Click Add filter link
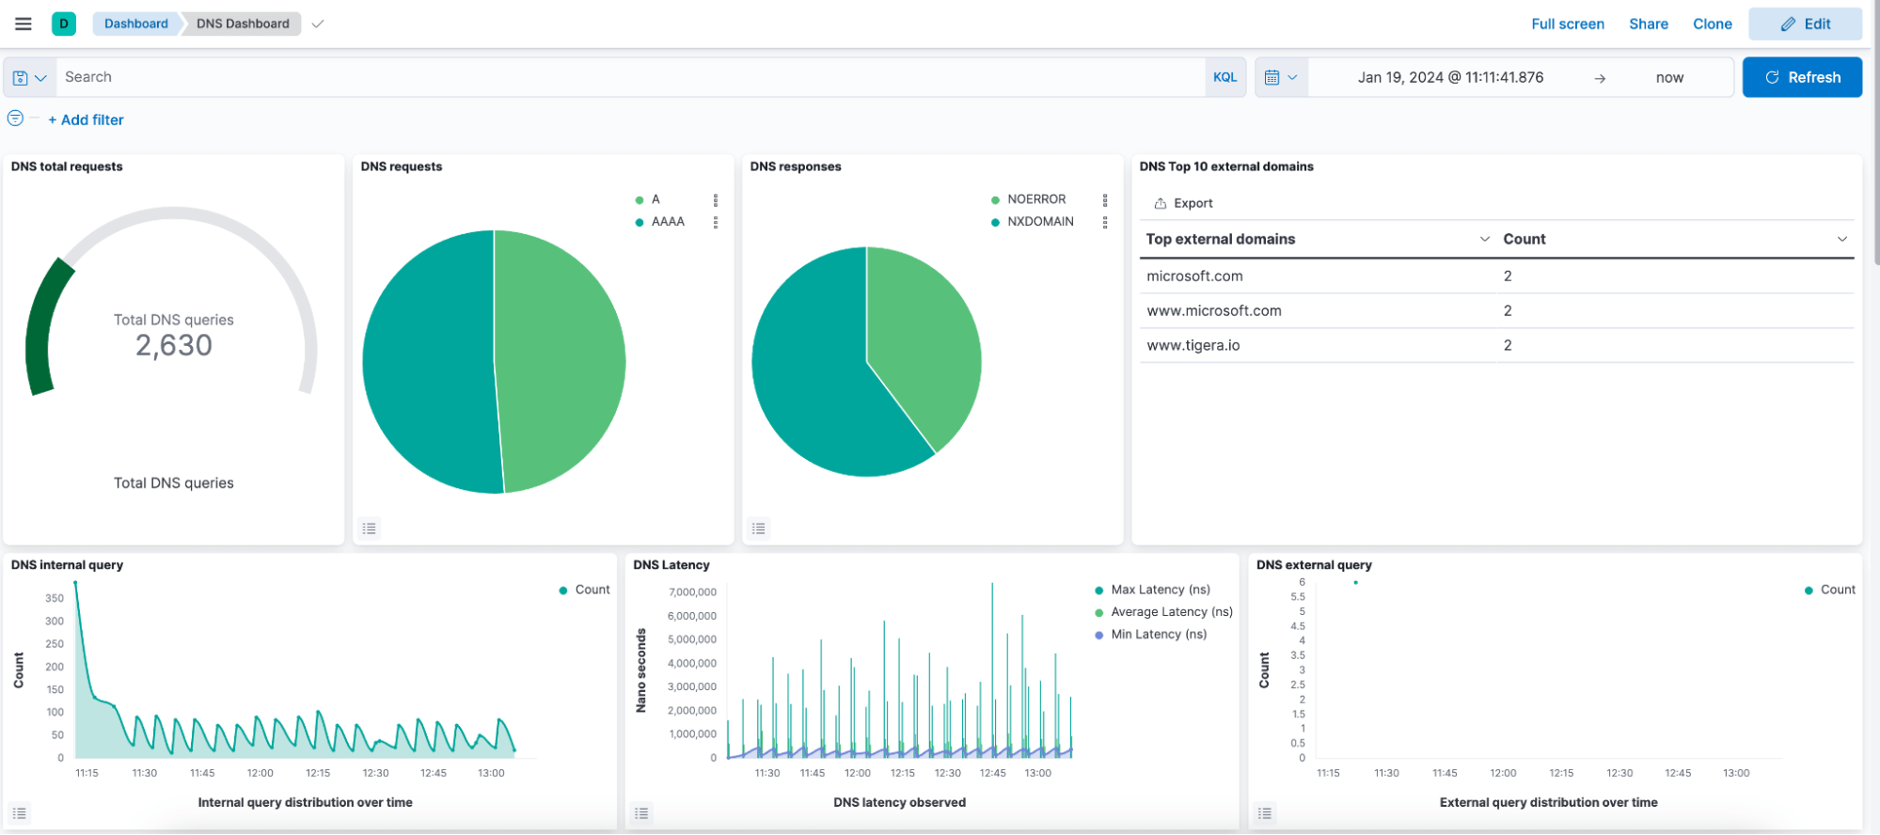 click(86, 119)
